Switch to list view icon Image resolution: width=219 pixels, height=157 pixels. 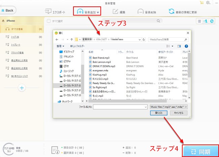point(199,21)
